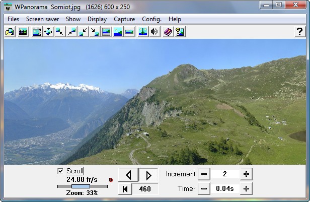Click the WPanorama title bar app icon
This screenshot has height=202, width=310.
click(x=8, y=7)
